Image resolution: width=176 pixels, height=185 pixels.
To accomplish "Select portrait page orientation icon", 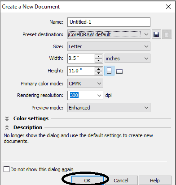I will (109, 71).
